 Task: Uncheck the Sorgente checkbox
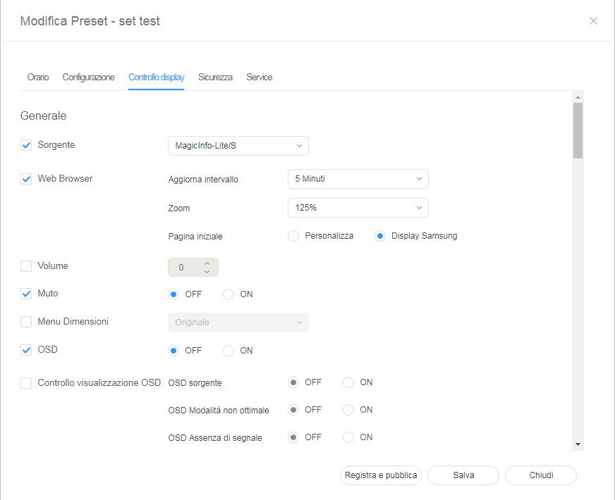click(x=26, y=145)
